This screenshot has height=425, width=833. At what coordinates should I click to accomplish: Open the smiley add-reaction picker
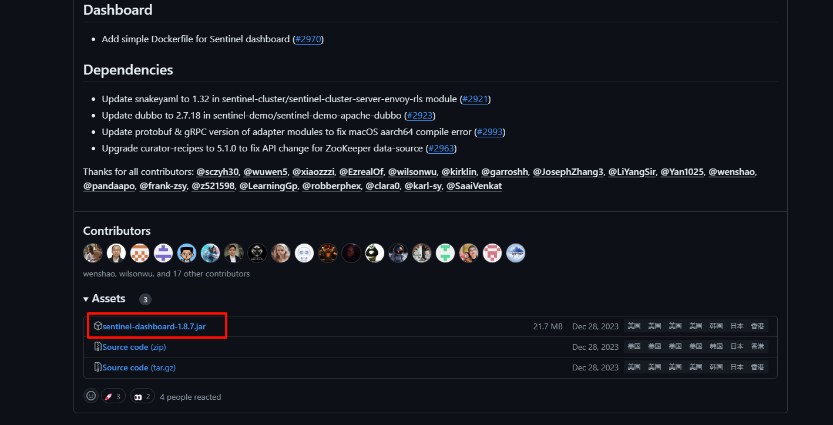(91, 396)
